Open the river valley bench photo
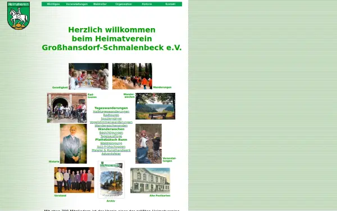 click(x=156, y=106)
